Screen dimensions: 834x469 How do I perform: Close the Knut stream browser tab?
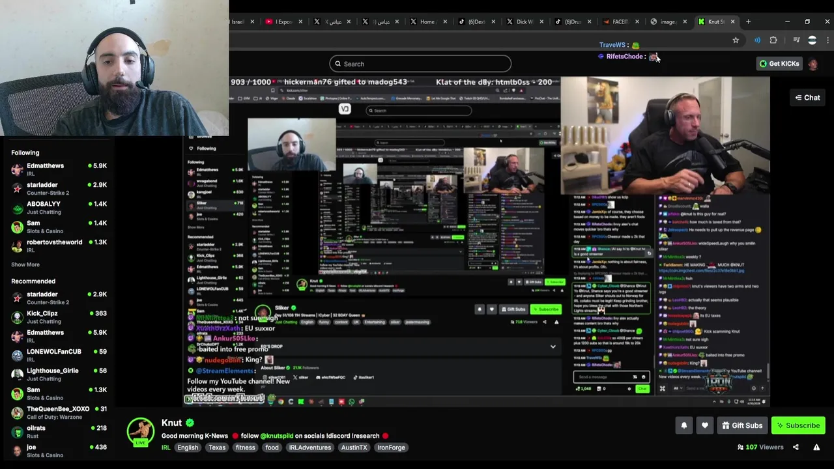click(732, 21)
